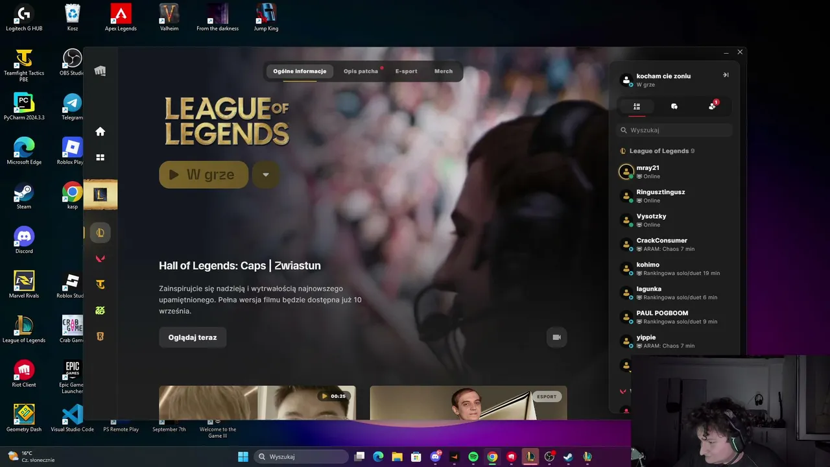Image resolution: width=830 pixels, height=467 pixels.
Task: Select the Legends of Runeterra sidebar icon
Action: click(100, 337)
